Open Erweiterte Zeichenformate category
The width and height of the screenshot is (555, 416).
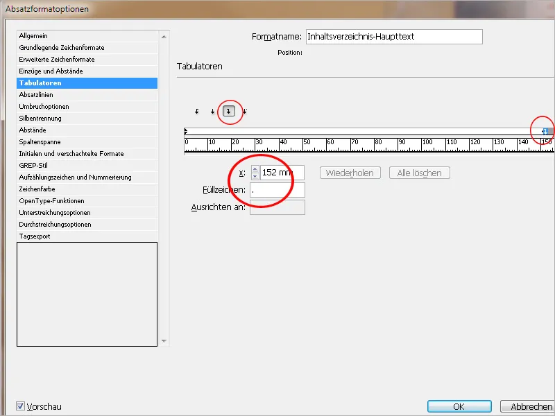coord(87,60)
